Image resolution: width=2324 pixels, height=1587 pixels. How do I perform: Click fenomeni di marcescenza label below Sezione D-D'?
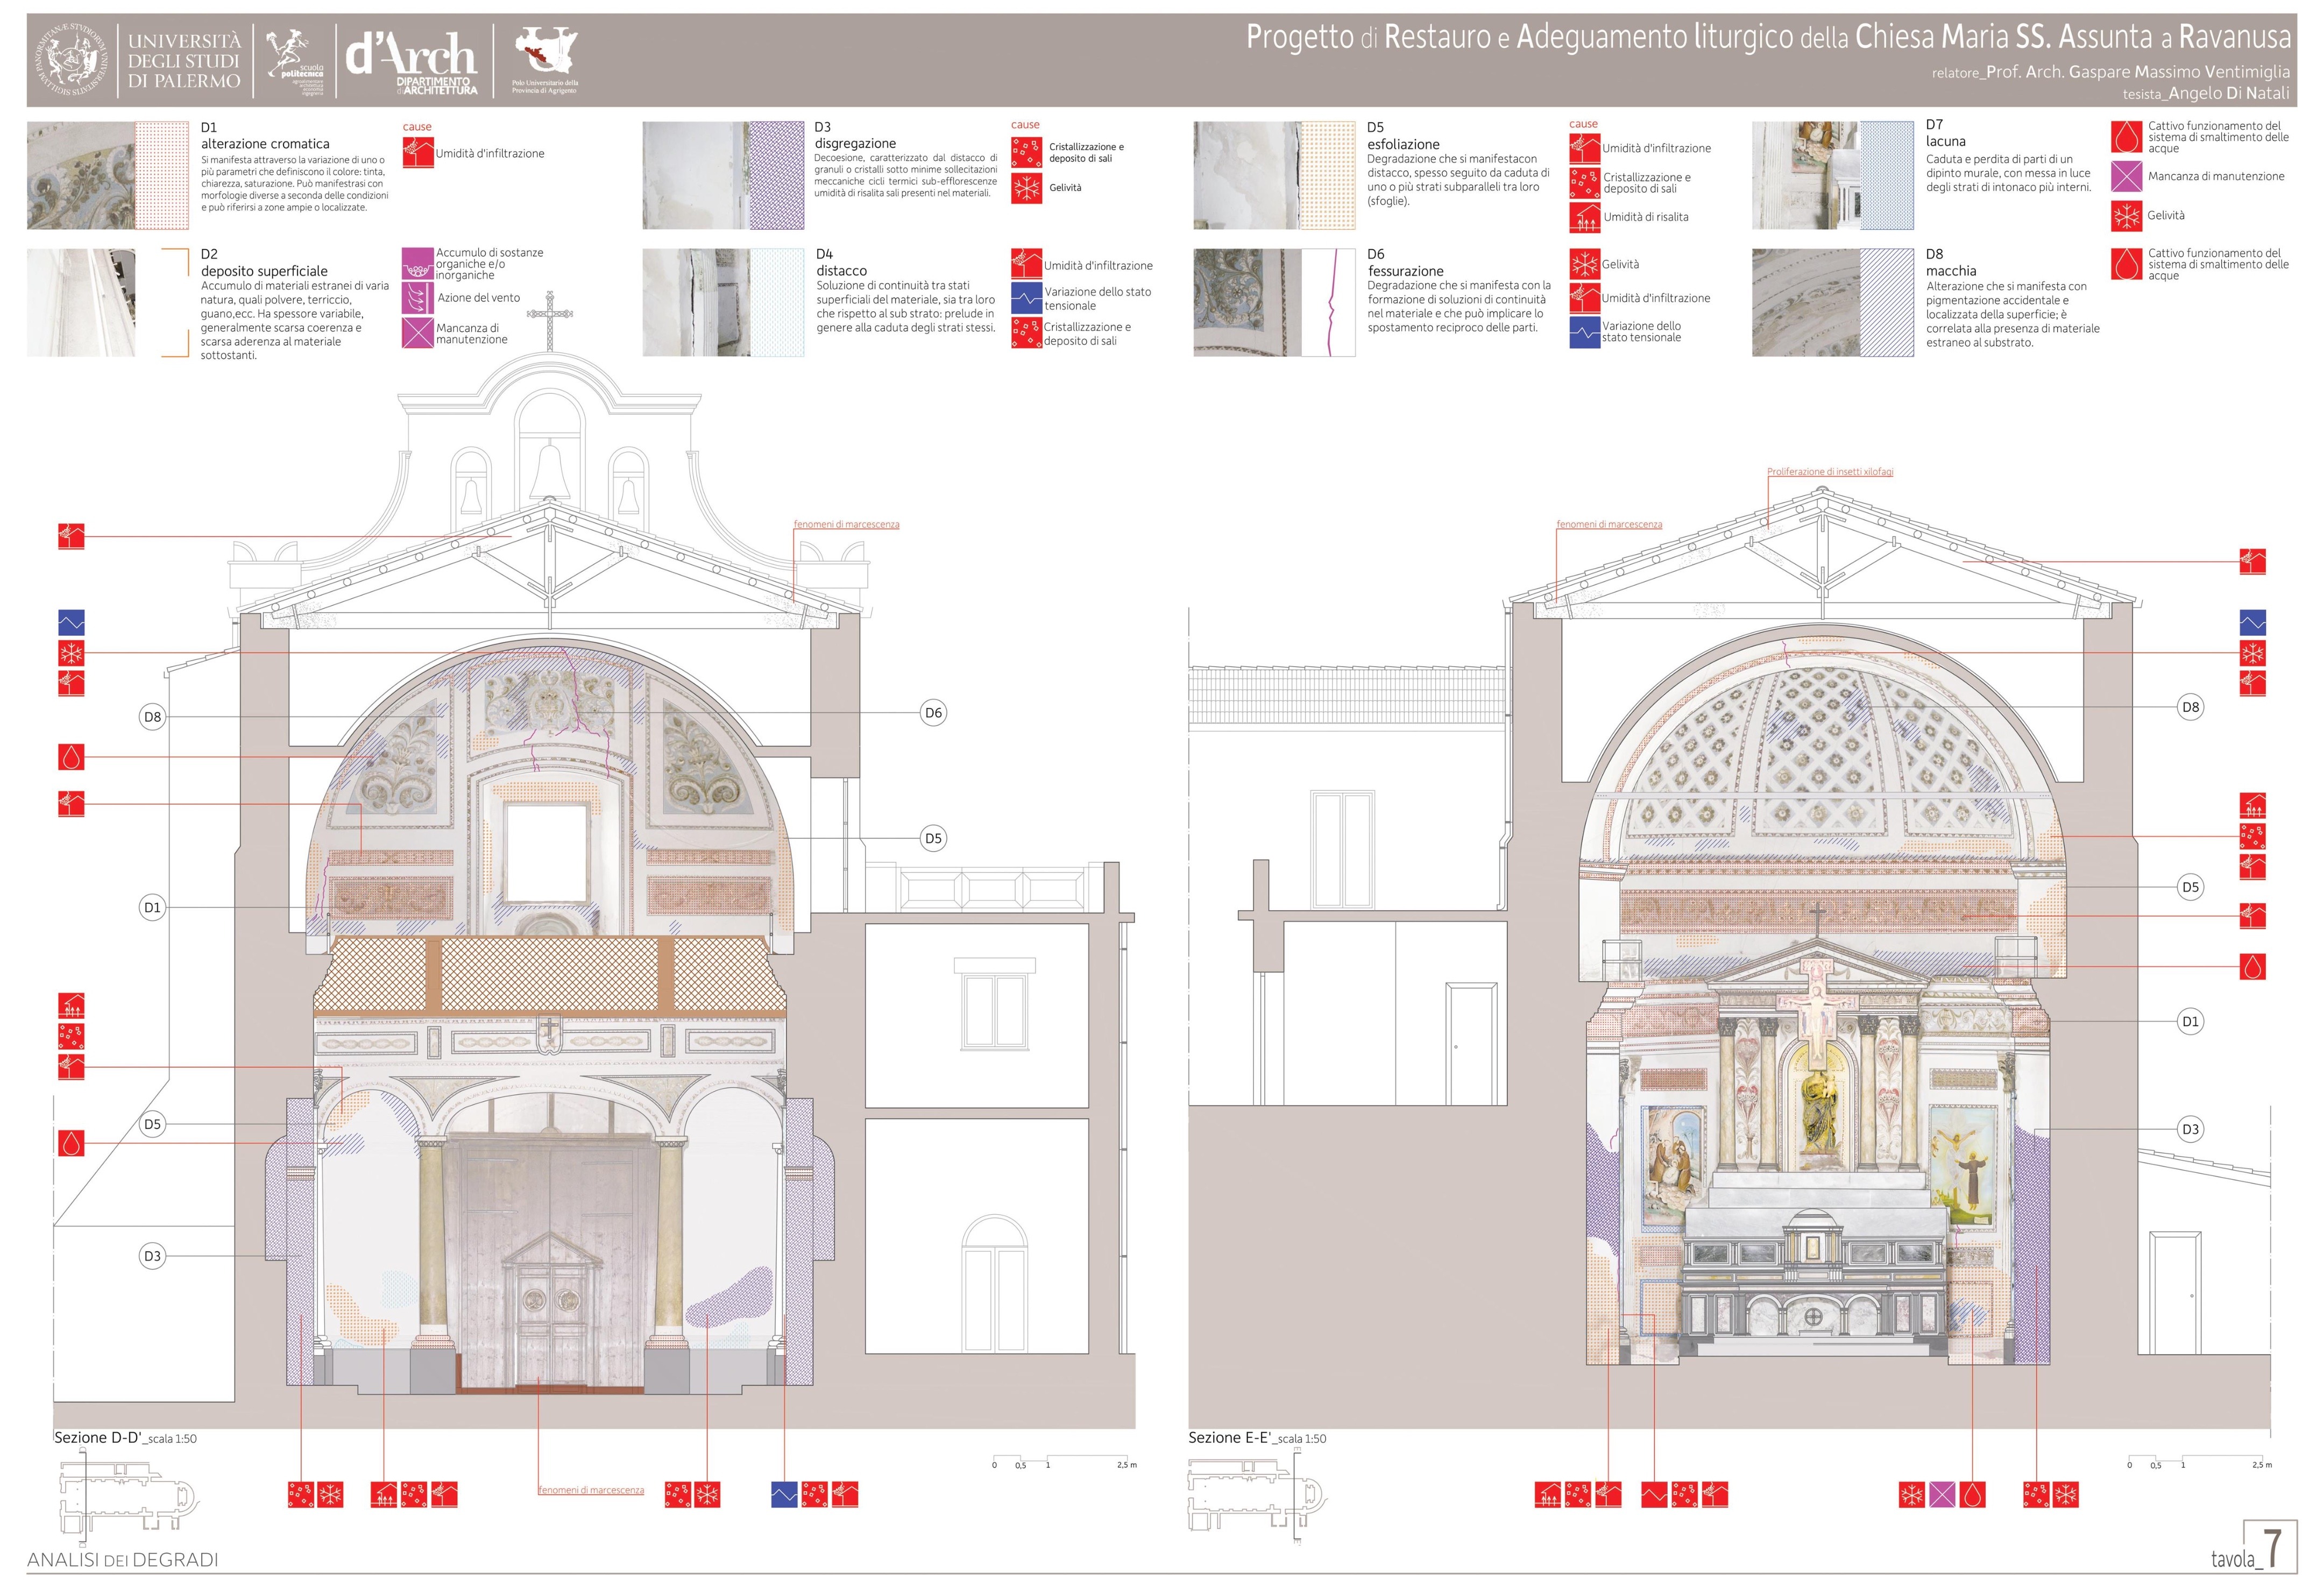pos(591,1490)
